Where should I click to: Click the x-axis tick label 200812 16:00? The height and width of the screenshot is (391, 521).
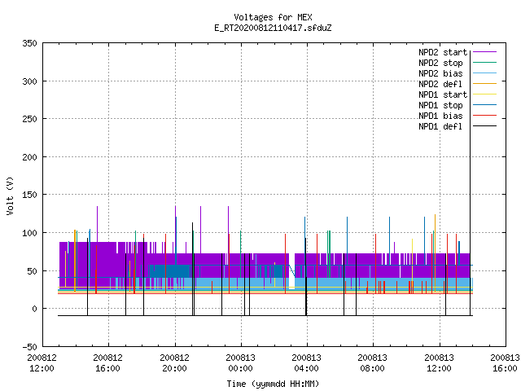(108, 363)
